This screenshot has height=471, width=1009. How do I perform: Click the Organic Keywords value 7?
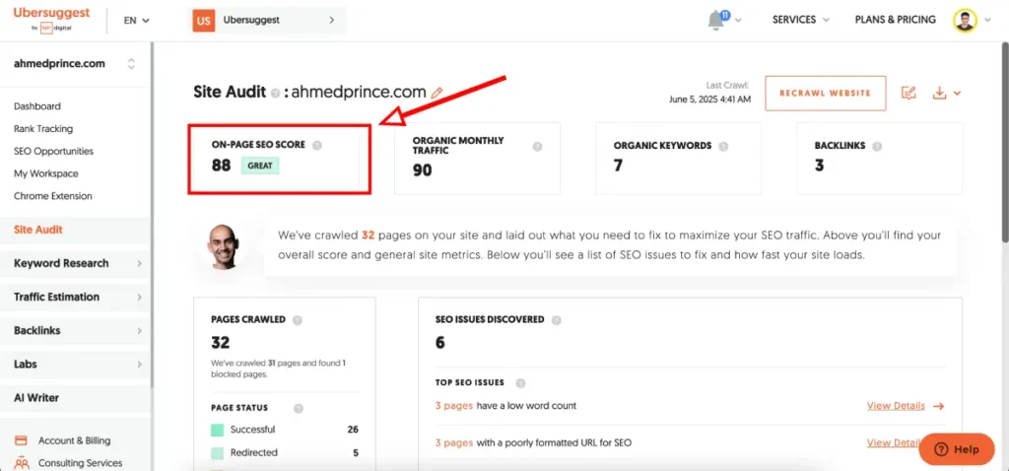(x=618, y=166)
